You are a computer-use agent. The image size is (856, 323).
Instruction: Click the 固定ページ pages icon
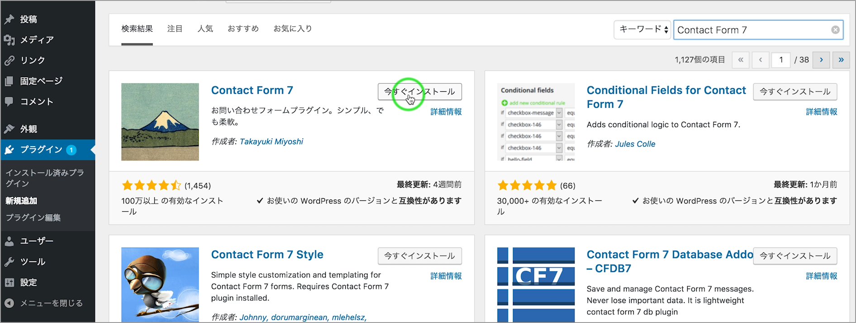click(10, 81)
